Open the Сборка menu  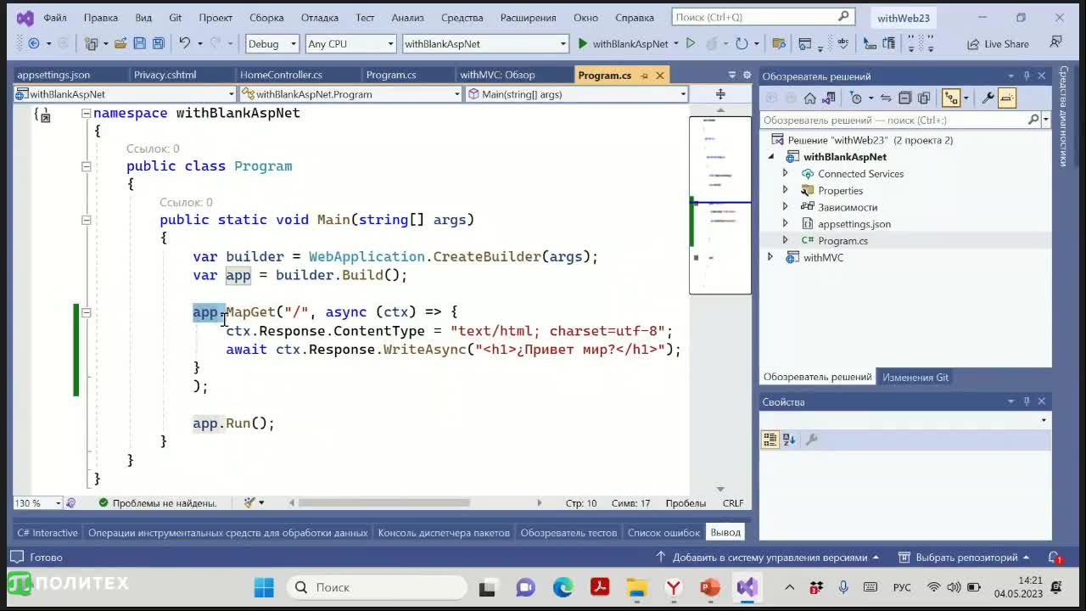266,17
